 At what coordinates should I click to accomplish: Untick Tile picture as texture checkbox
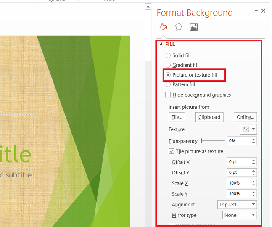[171, 151]
